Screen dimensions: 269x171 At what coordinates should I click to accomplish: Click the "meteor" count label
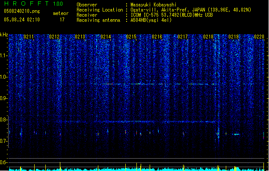point(61,13)
